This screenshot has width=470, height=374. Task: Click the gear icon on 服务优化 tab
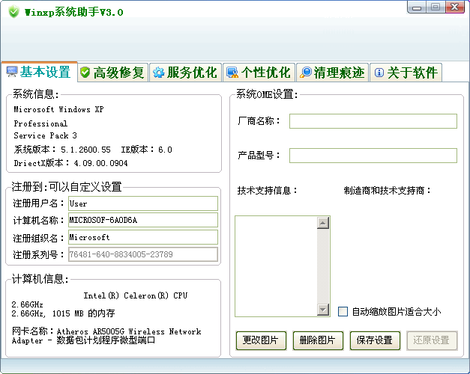pyautogui.click(x=158, y=73)
